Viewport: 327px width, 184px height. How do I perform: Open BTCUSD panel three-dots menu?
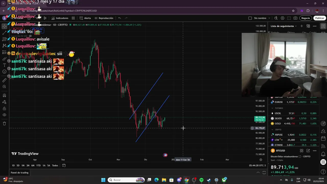315,151
